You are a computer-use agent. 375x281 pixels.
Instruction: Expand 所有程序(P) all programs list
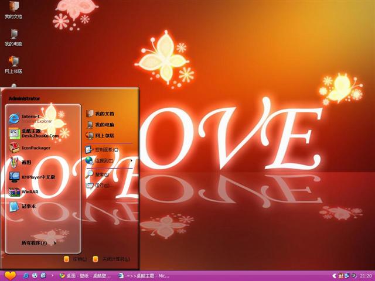click(x=39, y=243)
